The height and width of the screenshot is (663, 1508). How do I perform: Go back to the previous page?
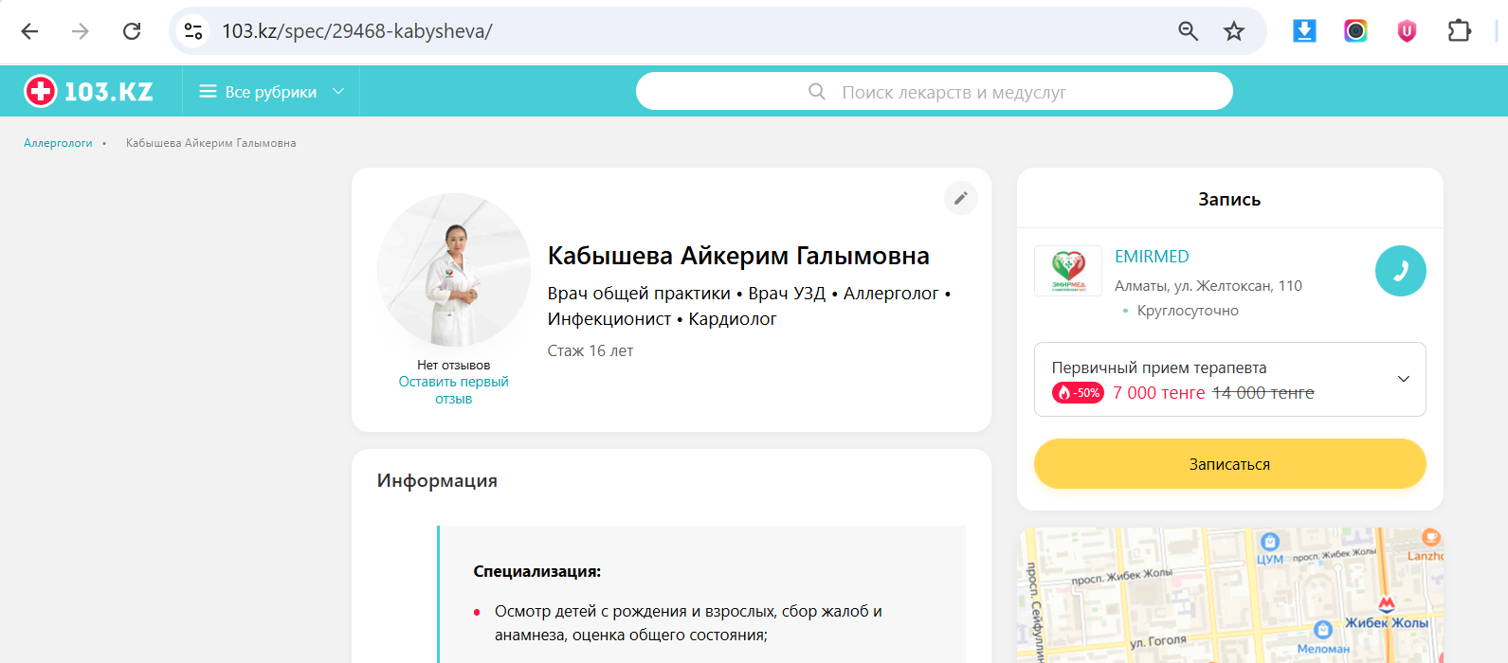tap(30, 31)
